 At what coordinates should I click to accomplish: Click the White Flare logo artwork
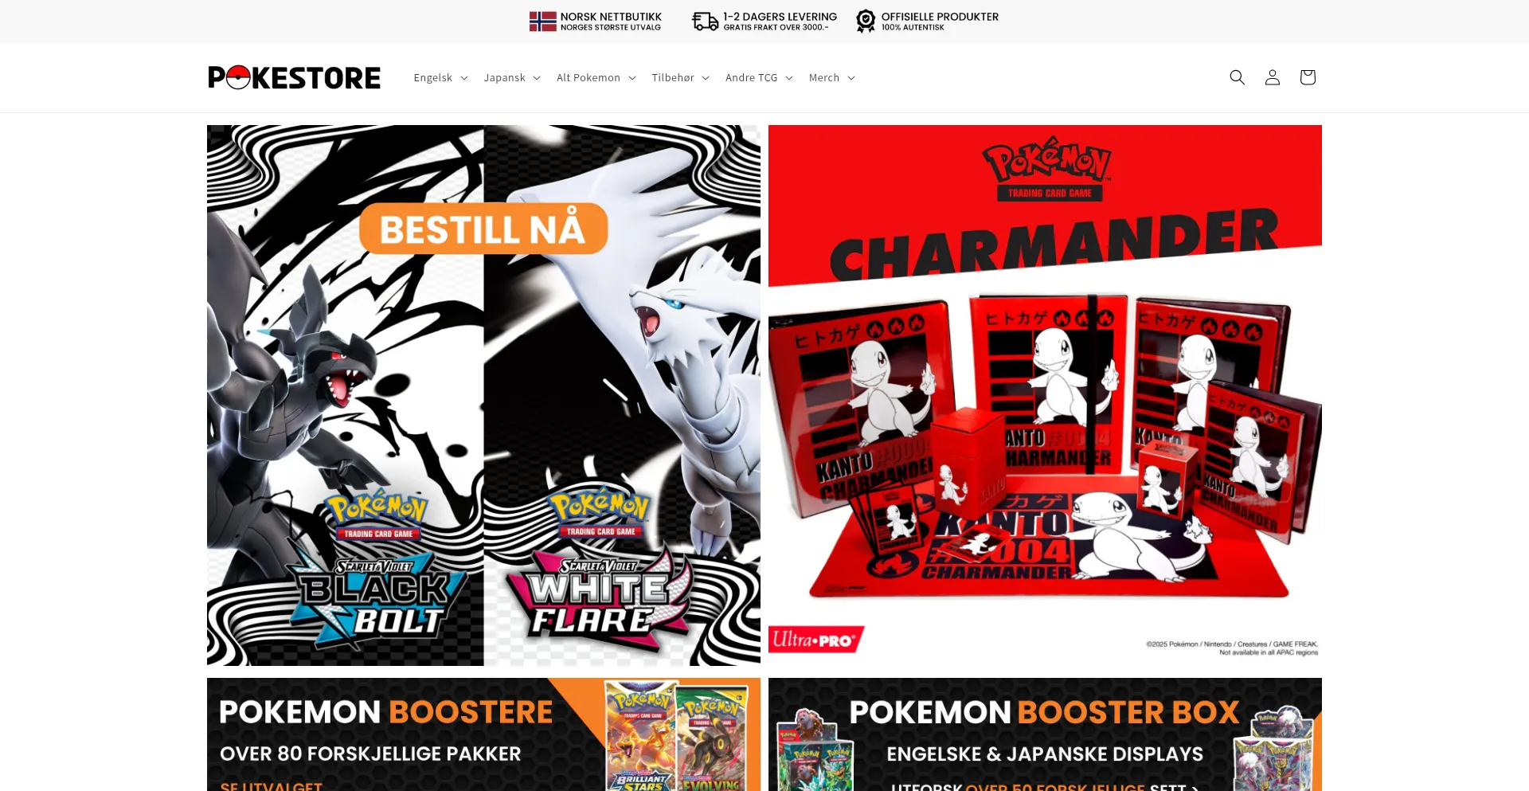599,567
